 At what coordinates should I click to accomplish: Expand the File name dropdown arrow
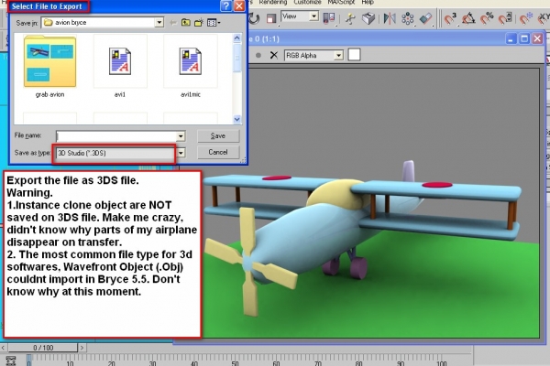tap(181, 136)
